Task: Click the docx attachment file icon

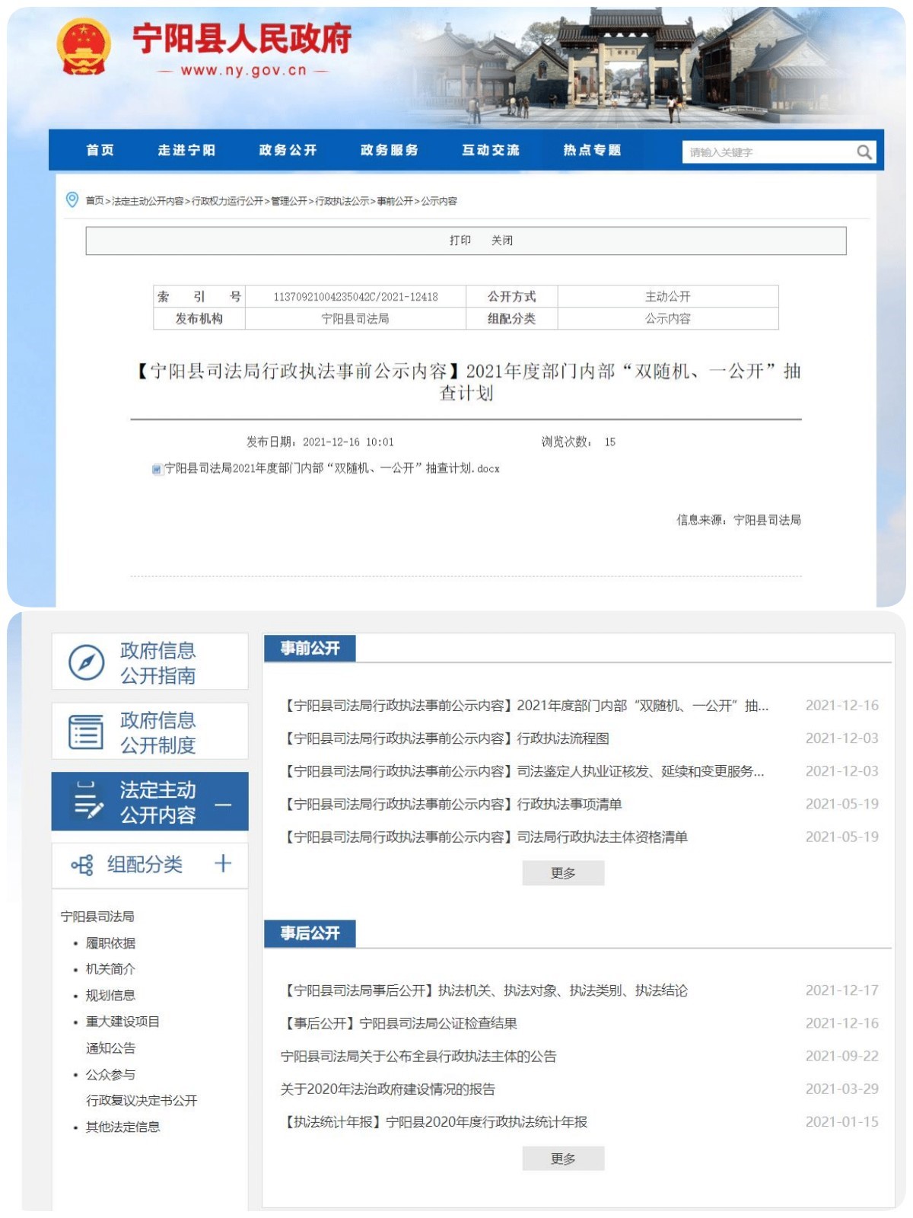Action: 157,469
